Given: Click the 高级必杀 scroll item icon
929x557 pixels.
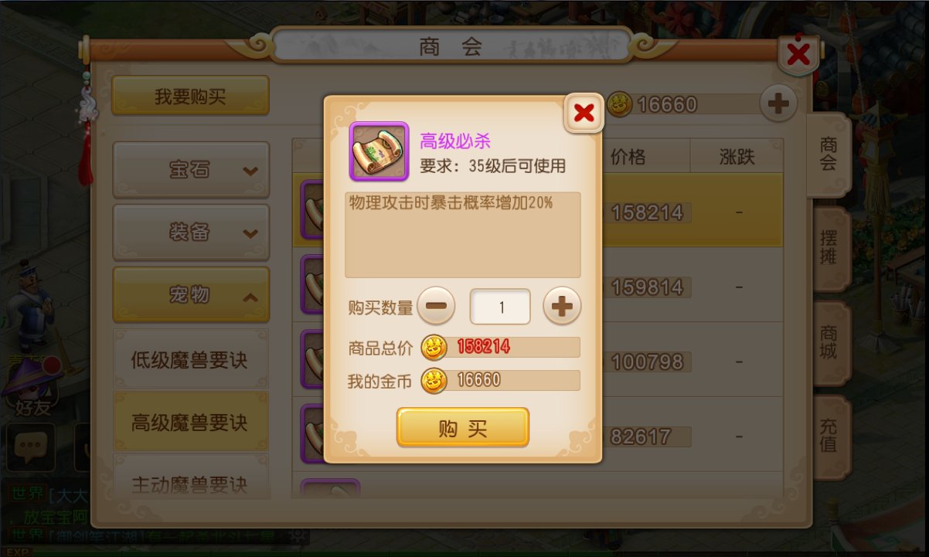Looking at the screenshot, I should pos(379,151).
